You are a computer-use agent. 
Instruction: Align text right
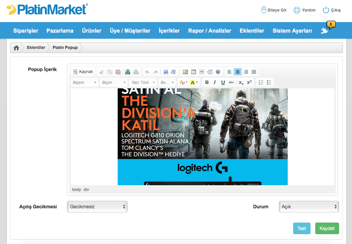pos(246,72)
